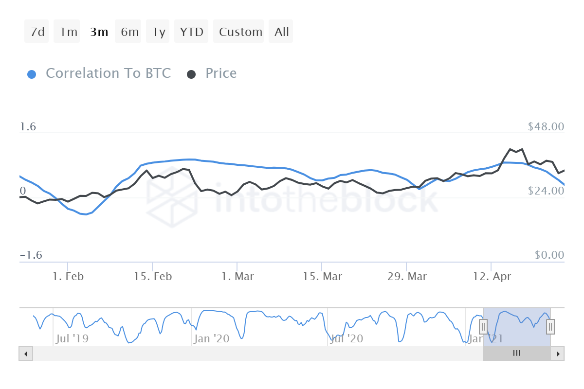
Task: Click the blue Correlation legend dot
Action: [32, 74]
